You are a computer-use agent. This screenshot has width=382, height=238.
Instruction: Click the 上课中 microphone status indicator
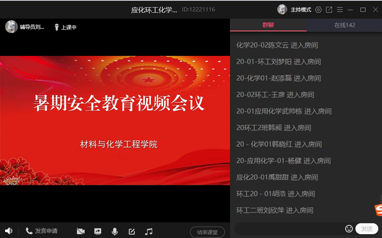tap(65, 27)
